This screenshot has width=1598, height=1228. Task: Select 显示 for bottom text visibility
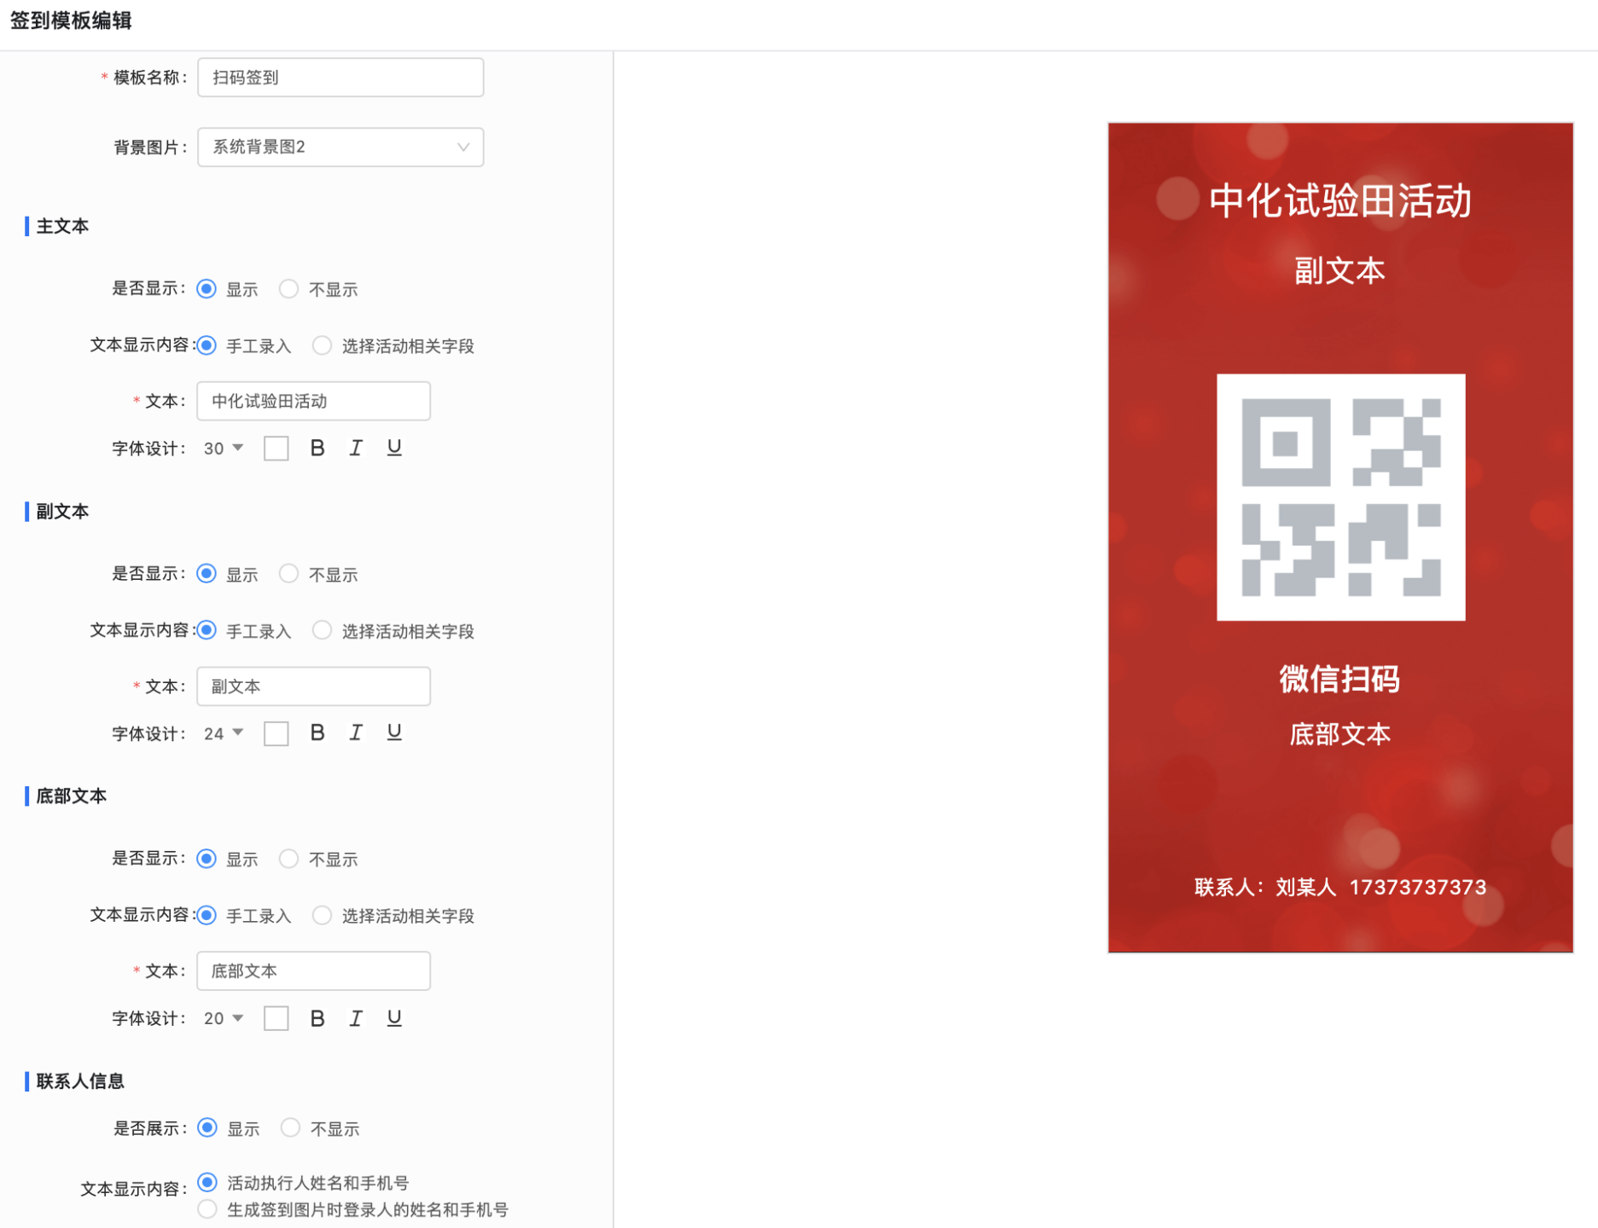point(206,859)
